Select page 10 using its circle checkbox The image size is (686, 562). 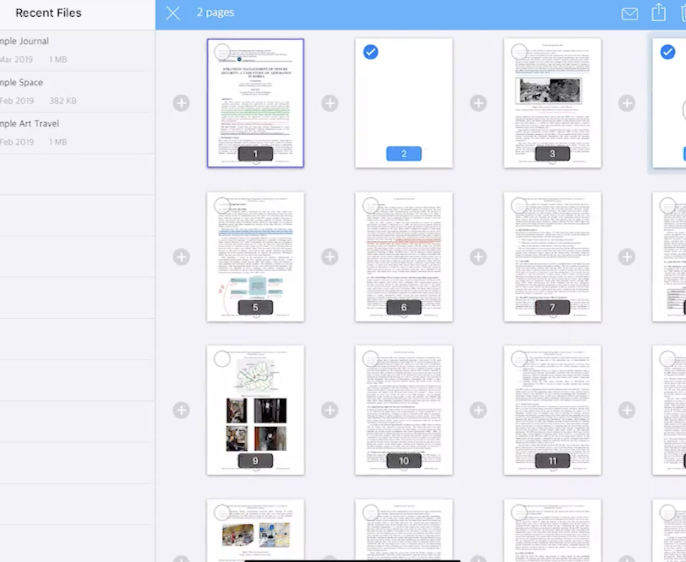371,359
